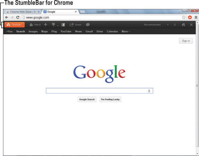Click the forward arrow in Chrome
Viewport: 199px width, 156px height.
(x=12, y=17)
